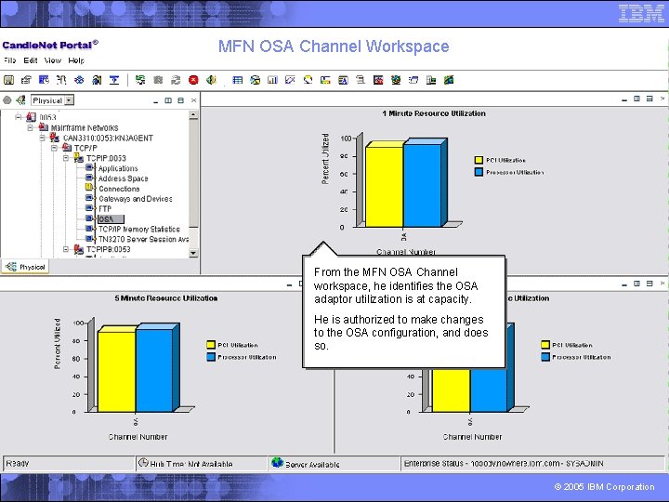
Task: Collapse the 0053 tree node
Action: 18,116
